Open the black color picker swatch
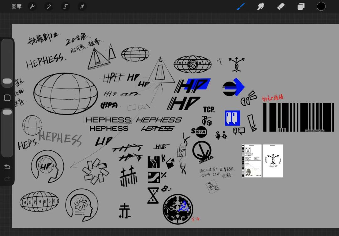Viewport: 339px width, 236px height. (x=321, y=6)
